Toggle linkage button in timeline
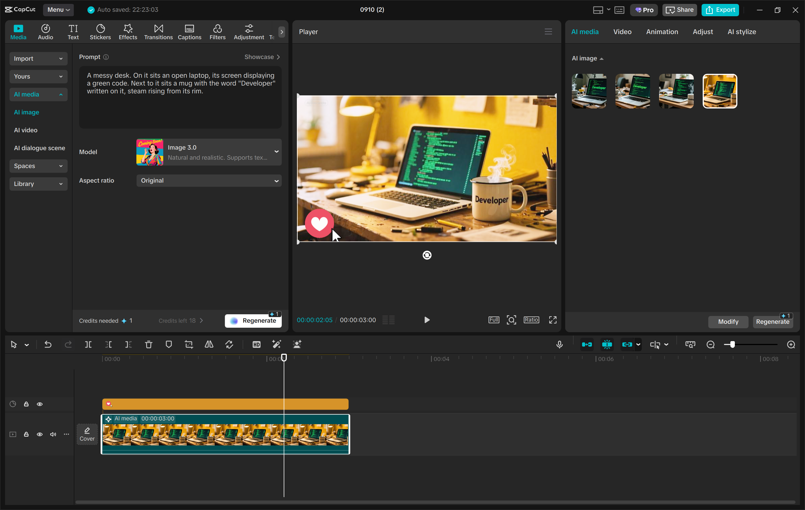 coord(627,344)
